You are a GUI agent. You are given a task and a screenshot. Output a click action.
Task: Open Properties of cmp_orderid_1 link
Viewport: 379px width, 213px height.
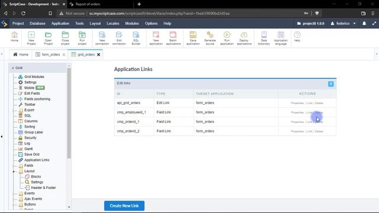(297, 122)
